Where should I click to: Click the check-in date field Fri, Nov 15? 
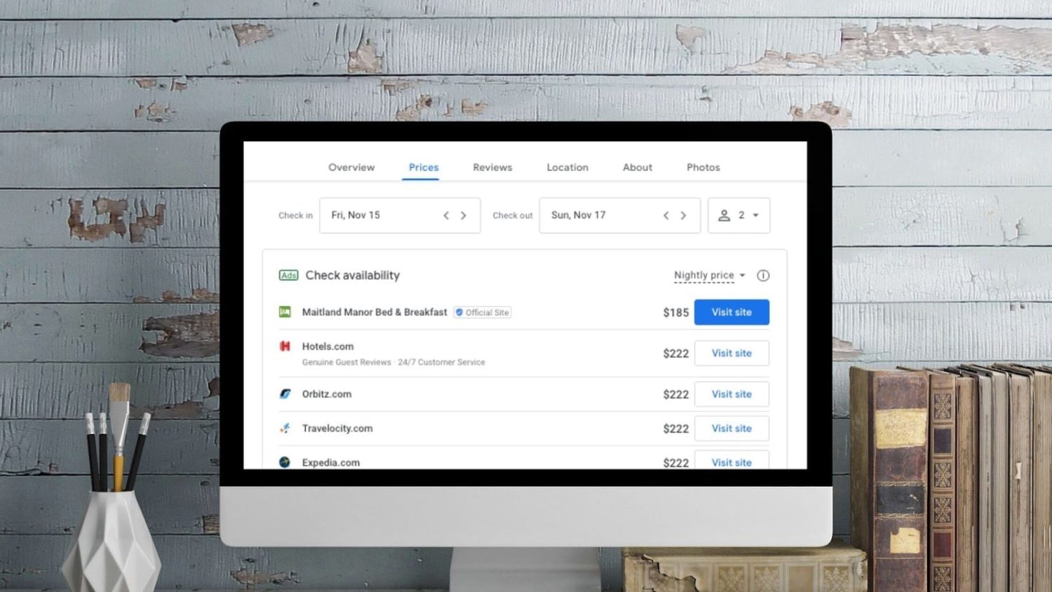[x=400, y=215]
